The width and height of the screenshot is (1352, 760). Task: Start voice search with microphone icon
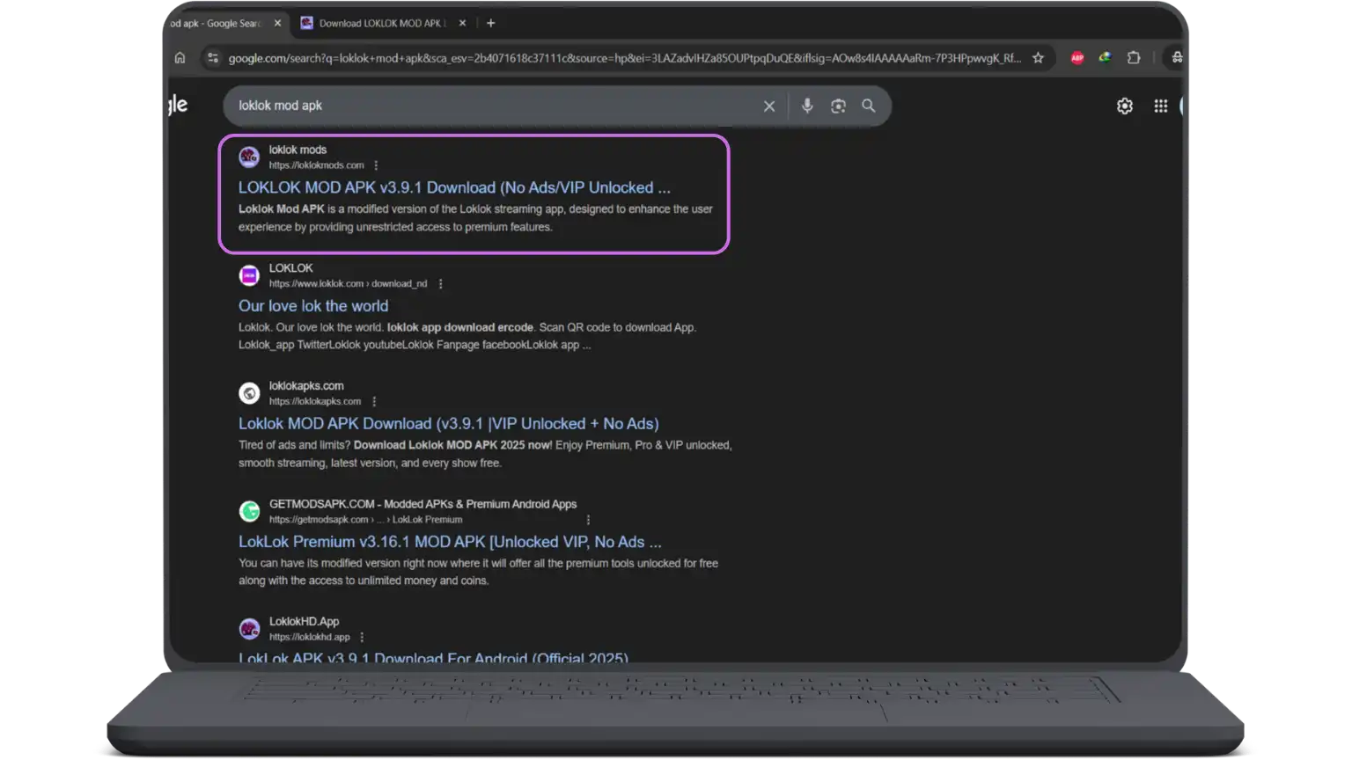807,106
